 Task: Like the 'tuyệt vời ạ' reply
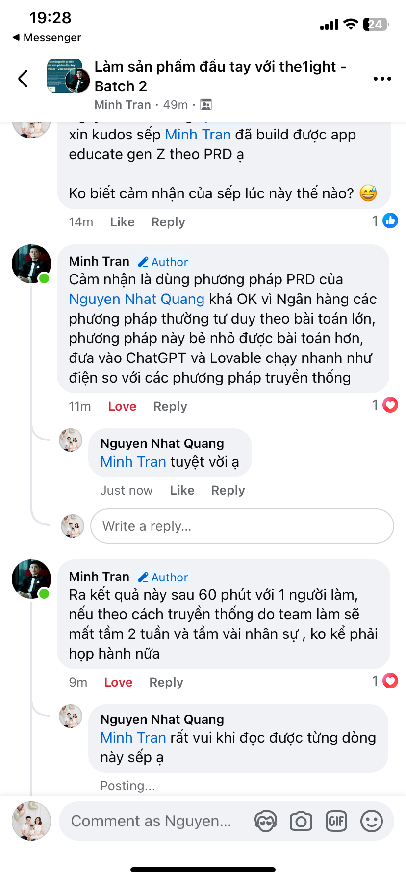point(182,490)
